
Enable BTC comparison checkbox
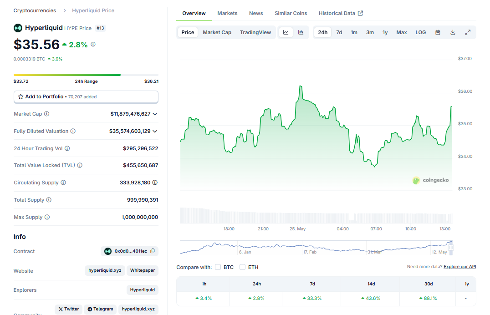click(x=218, y=267)
